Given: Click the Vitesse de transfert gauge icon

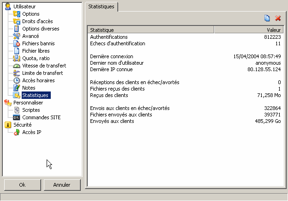Looking at the screenshot, I should (x=17, y=66).
